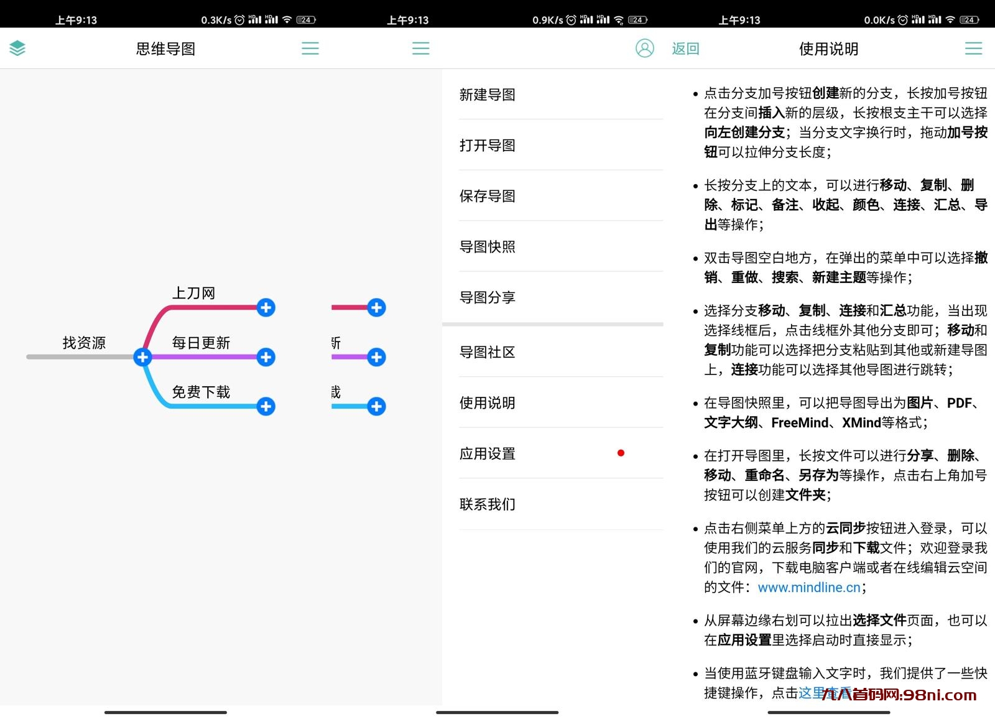
Task: Tap hamburger icon in the middle menu screen header
Action: 421,49
